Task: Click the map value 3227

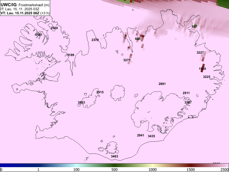Action: point(200,53)
